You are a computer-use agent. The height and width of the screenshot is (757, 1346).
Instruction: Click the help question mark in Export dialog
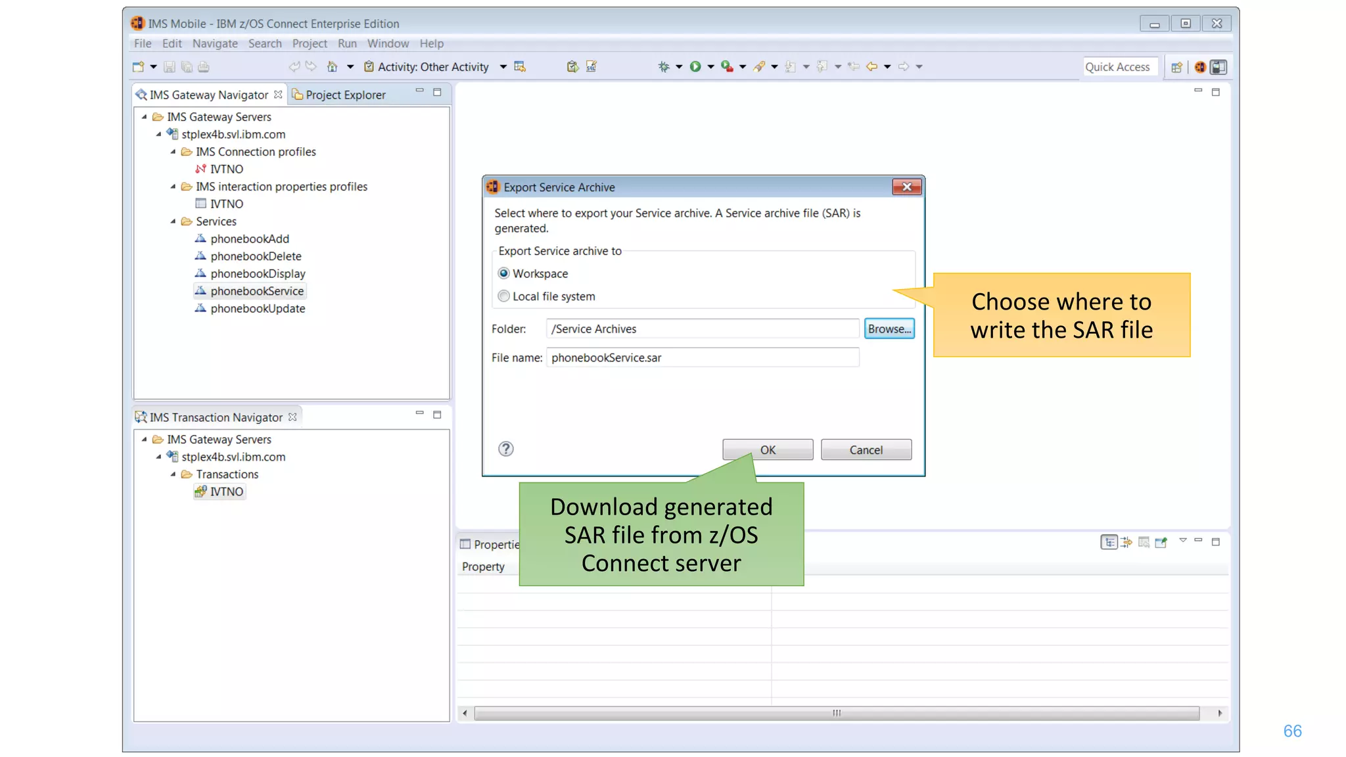pos(505,449)
